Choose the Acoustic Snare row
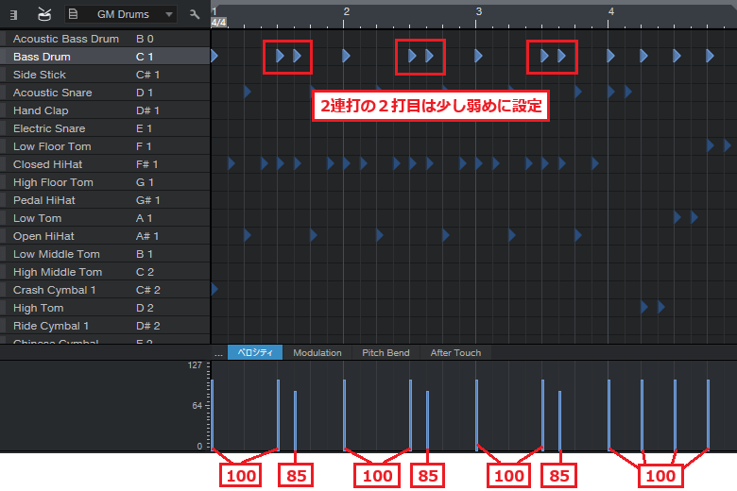 (104, 93)
